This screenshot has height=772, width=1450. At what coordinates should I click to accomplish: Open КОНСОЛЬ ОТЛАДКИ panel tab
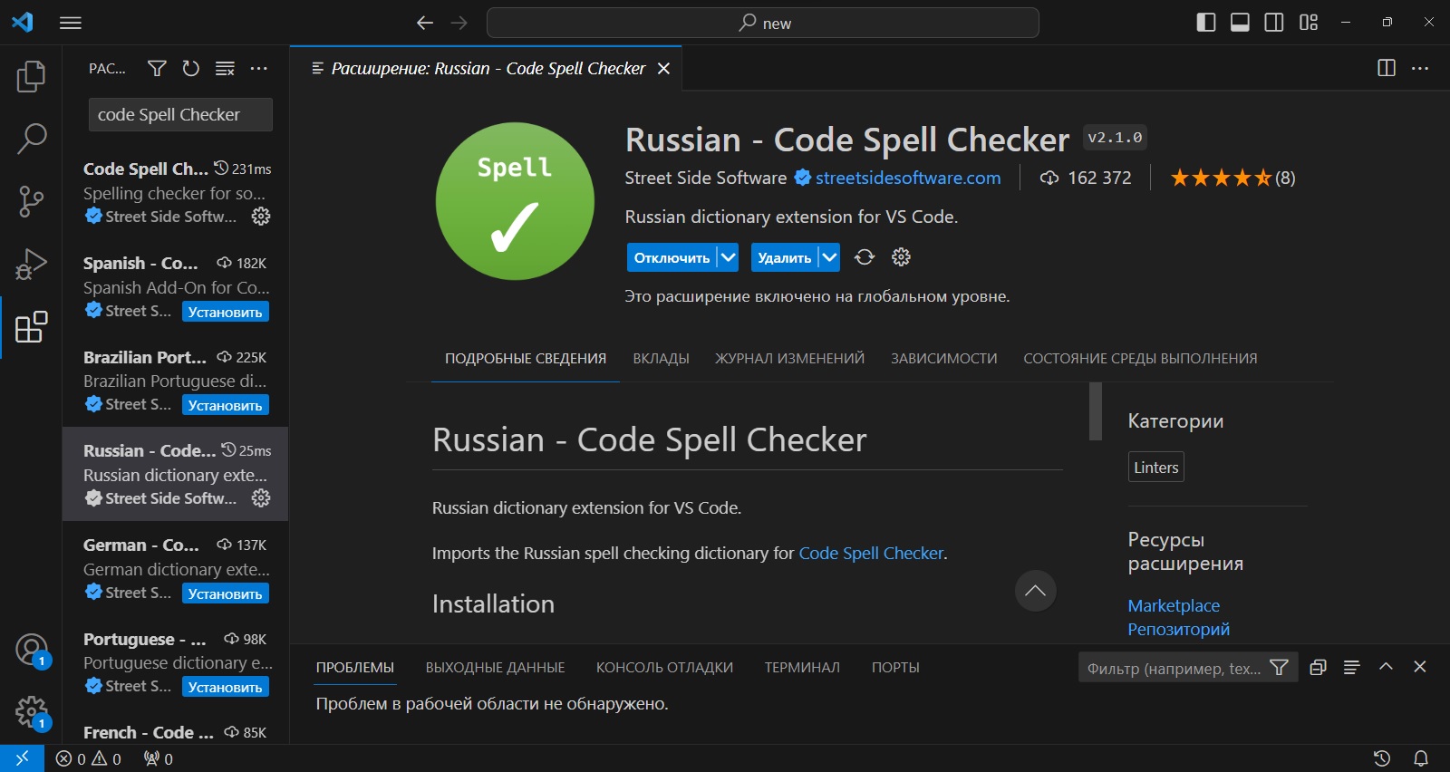(664, 668)
